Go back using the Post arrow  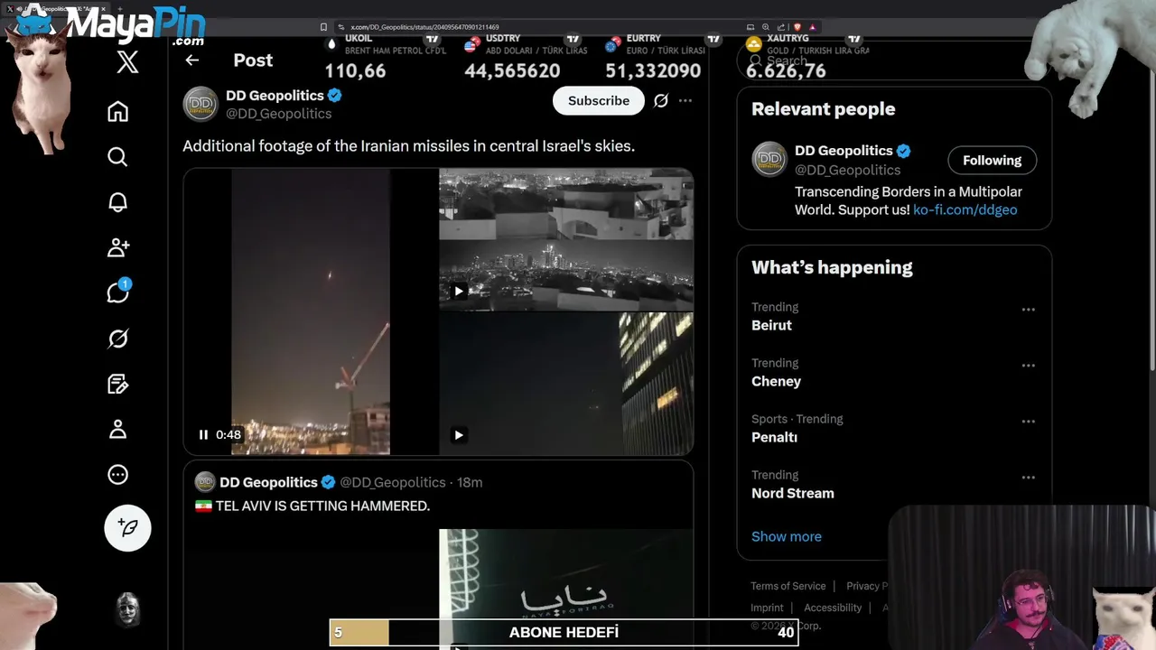[191, 60]
